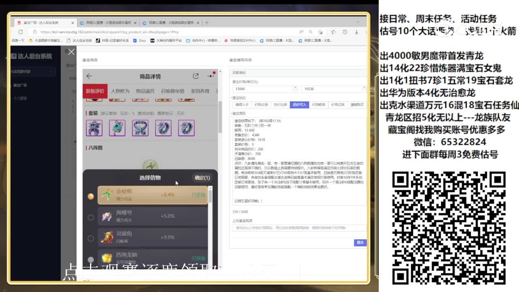
Task: Click the 西海龙鳞 gold scale item icon
Action: 107,258
